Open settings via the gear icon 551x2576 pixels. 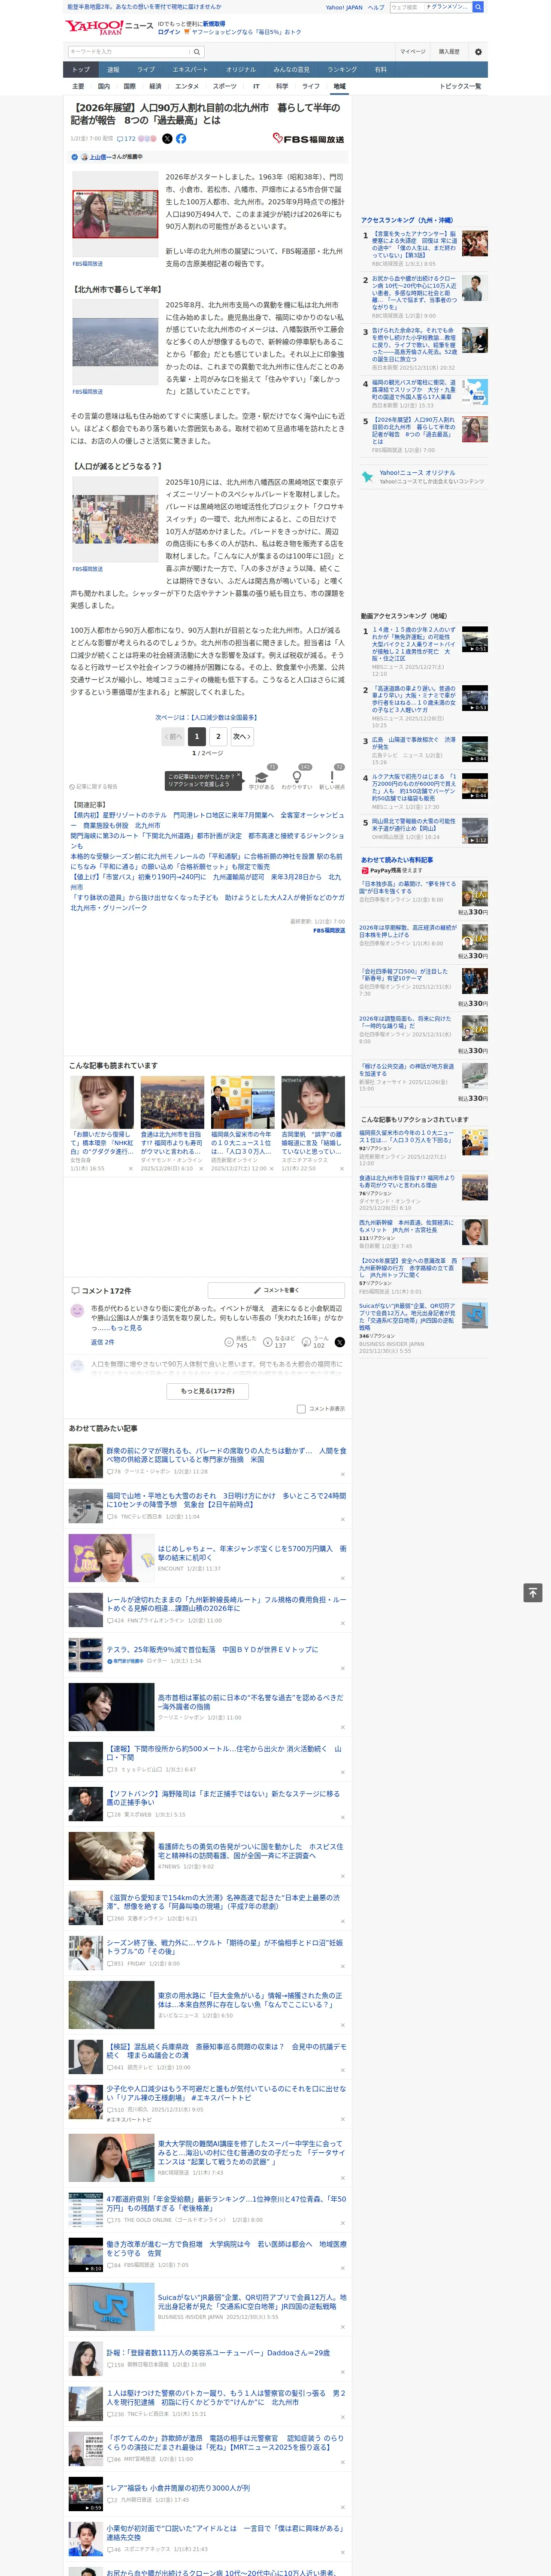[478, 51]
